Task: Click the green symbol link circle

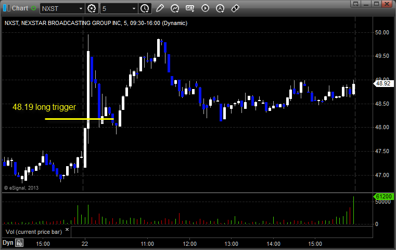Action: [33, 8]
